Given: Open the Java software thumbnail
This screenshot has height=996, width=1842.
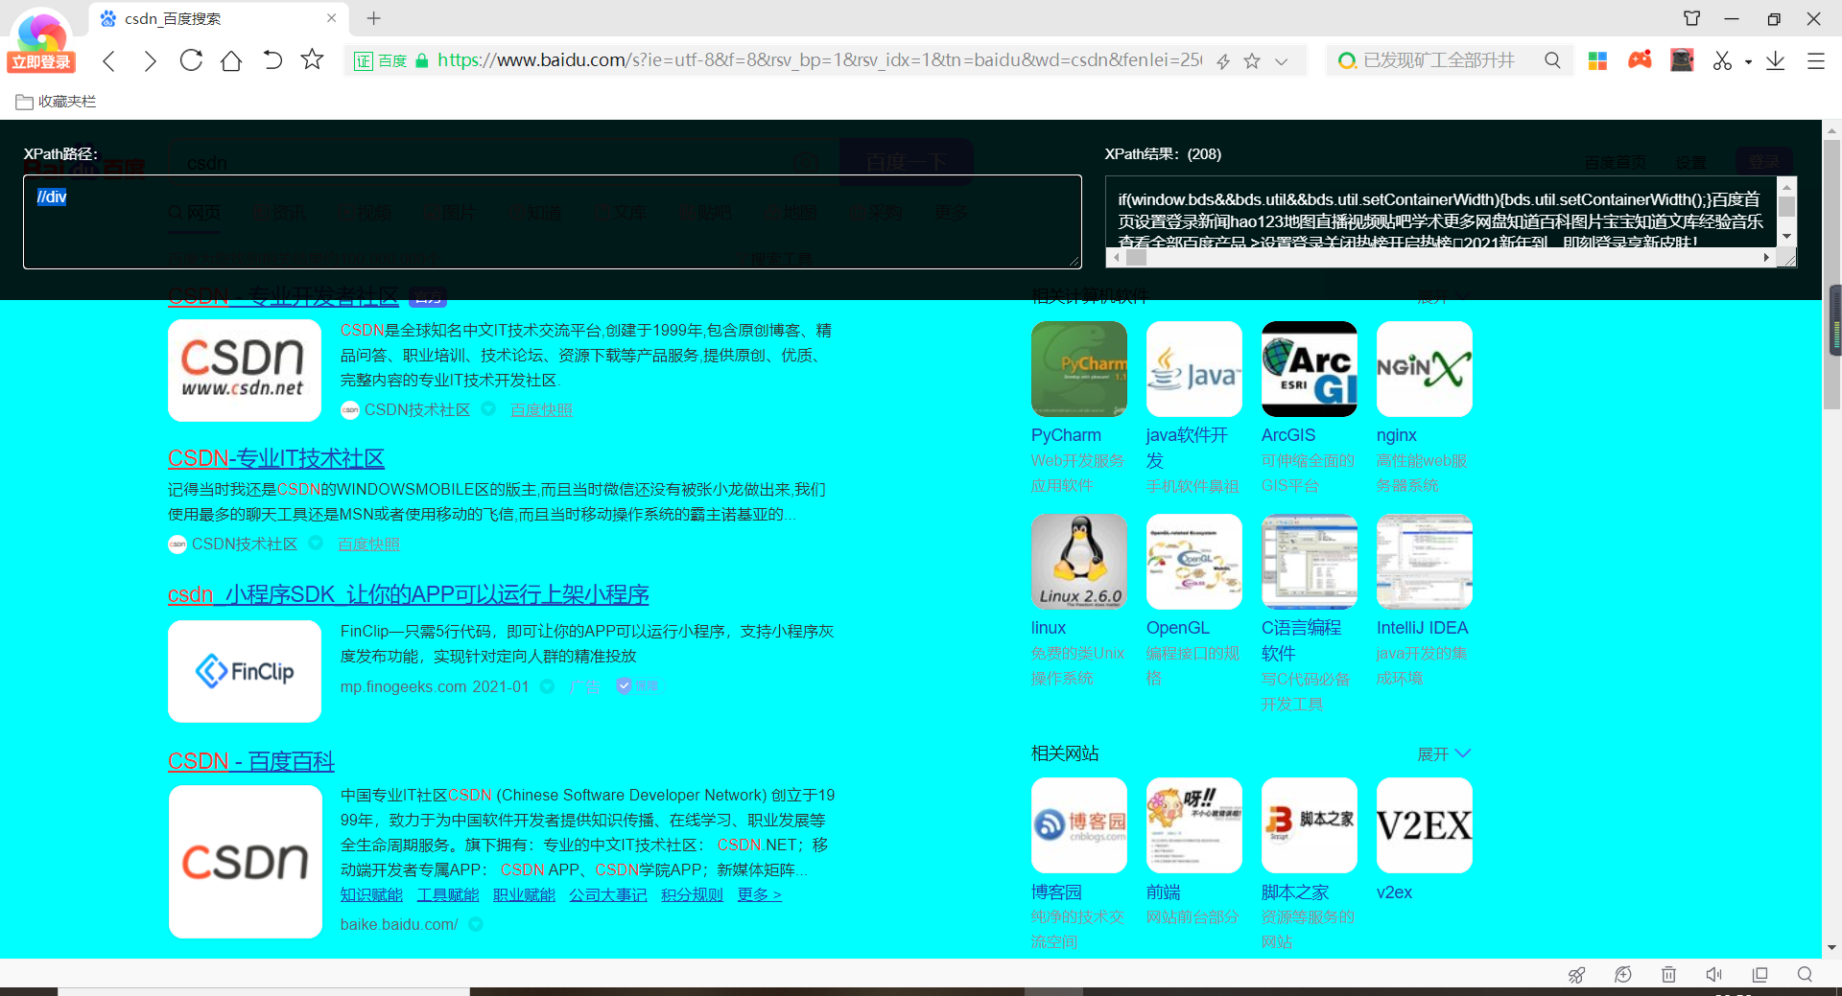Looking at the screenshot, I should point(1194,369).
